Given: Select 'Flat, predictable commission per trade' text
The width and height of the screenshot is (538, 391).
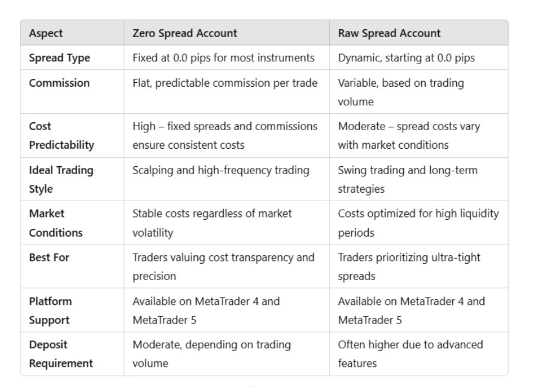Looking at the screenshot, I should point(225,83).
